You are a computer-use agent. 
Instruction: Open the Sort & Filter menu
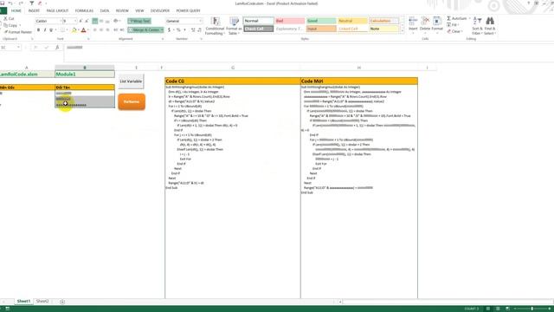pyautogui.click(x=477, y=26)
